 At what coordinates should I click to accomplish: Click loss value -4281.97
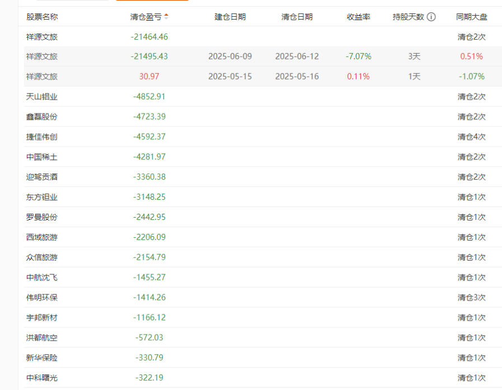(149, 157)
